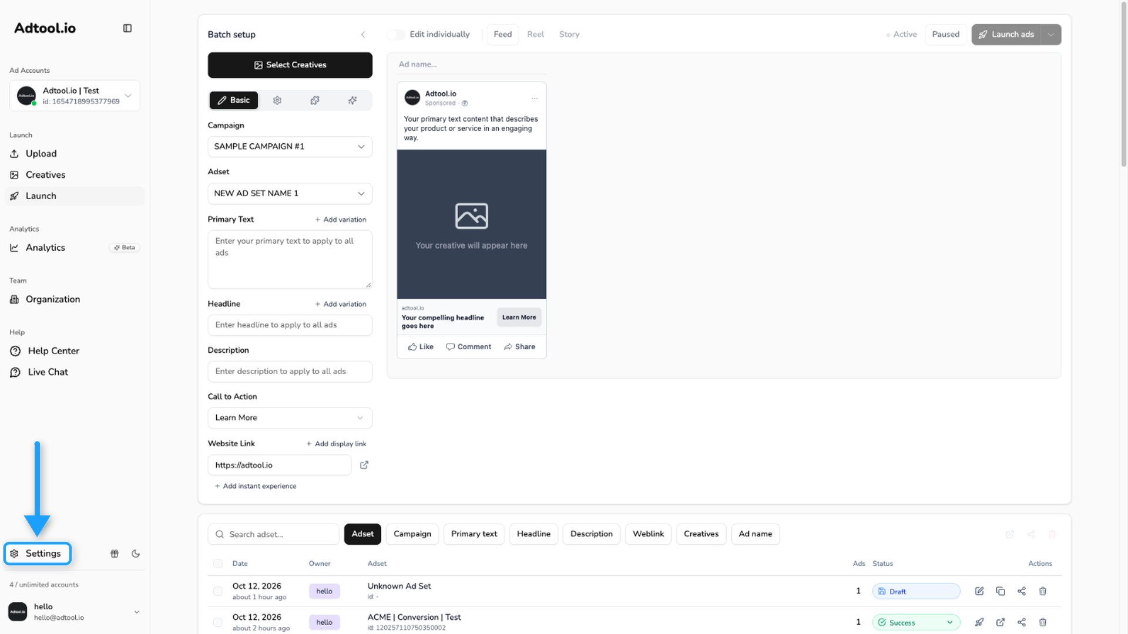Open Help Center in the sidebar
Image resolution: width=1128 pixels, height=634 pixels.
pyautogui.click(x=75, y=351)
